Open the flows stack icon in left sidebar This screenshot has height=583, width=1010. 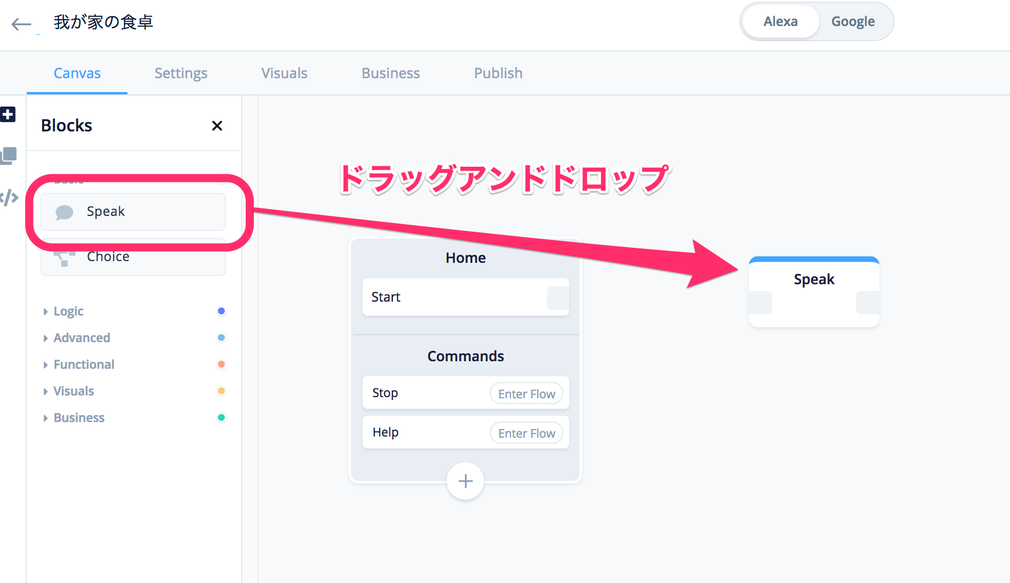pos(9,155)
